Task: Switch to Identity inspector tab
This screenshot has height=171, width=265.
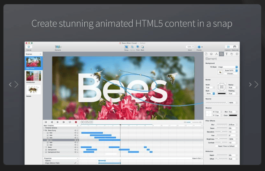Action: 237,54
